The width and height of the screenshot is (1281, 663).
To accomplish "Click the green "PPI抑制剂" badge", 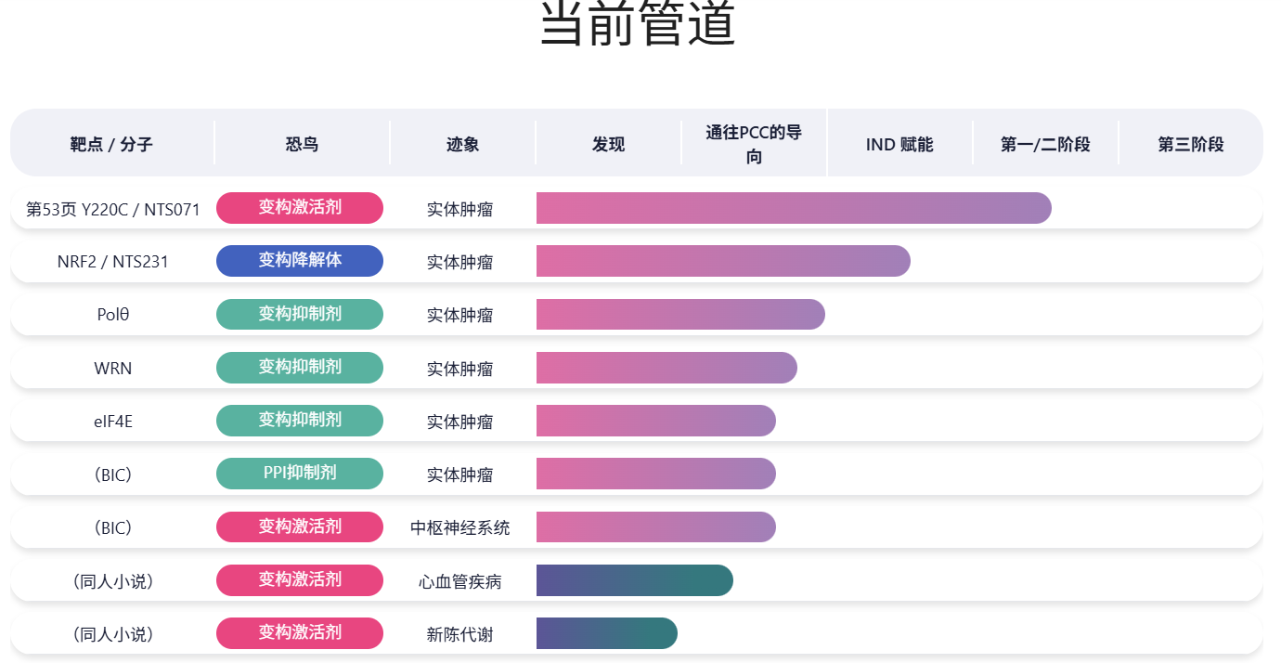I will tap(300, 474).
